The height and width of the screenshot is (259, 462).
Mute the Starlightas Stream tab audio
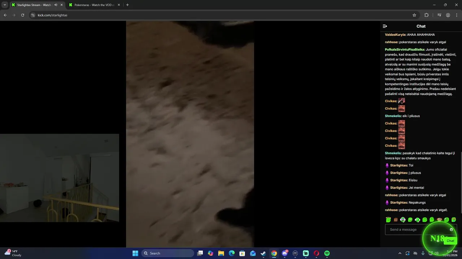[56, 5]
